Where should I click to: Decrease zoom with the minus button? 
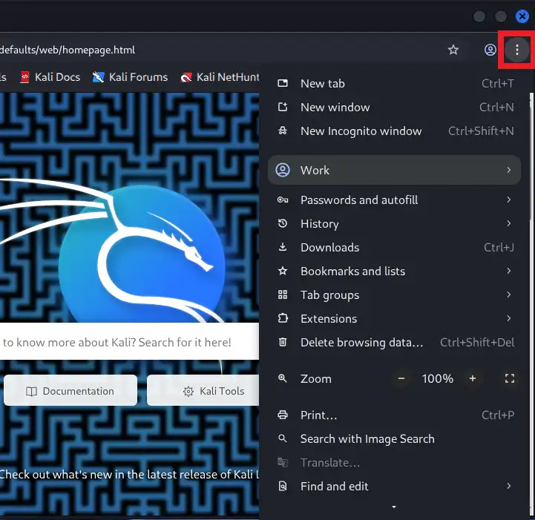401,378
